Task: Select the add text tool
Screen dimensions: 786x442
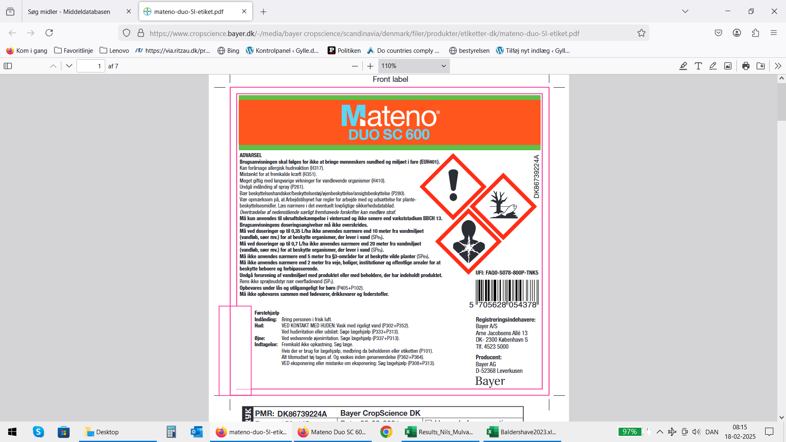Action: click(x=698, y=66)
